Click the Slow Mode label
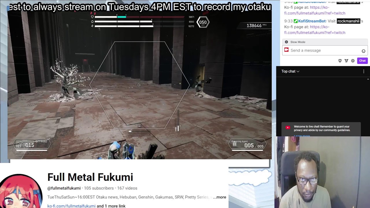Image resolution: width=370 pixels, height=208 pixels. 298,42
